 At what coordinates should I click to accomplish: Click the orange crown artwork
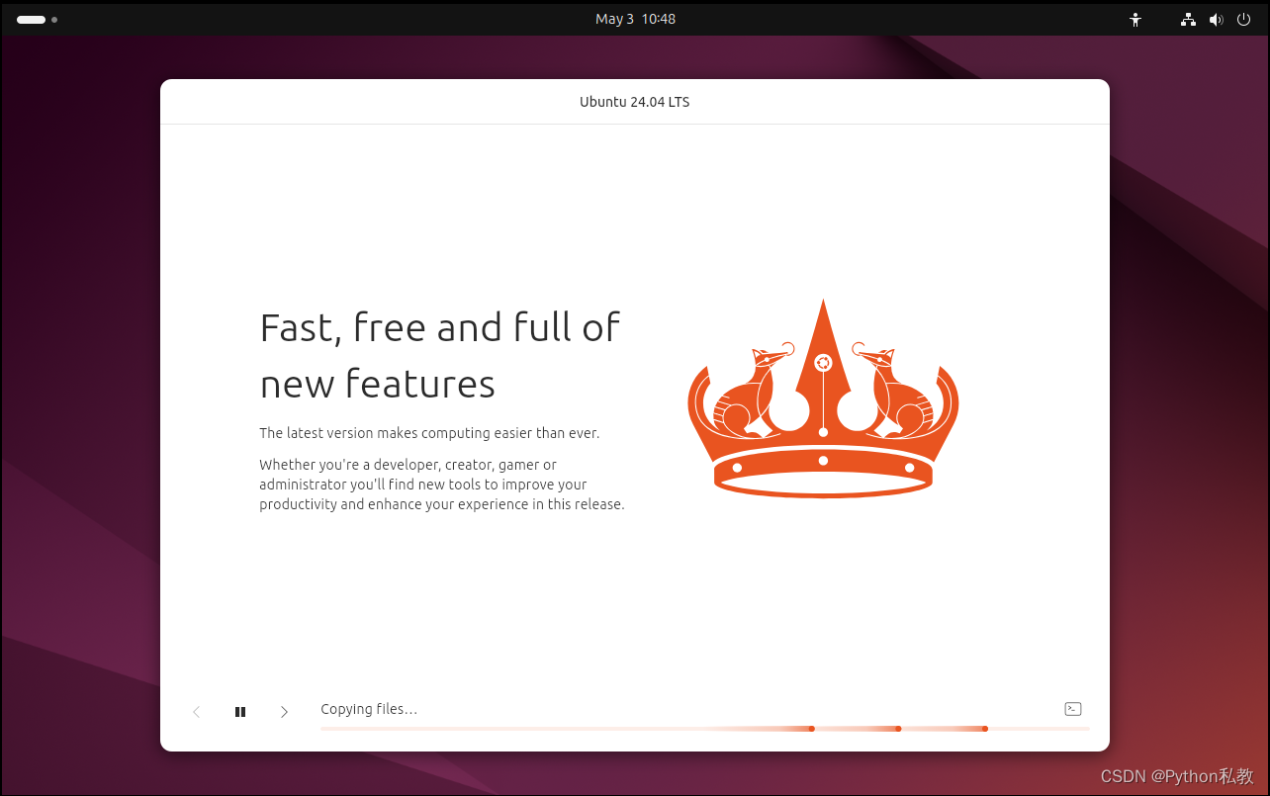[x=823, y=398]
